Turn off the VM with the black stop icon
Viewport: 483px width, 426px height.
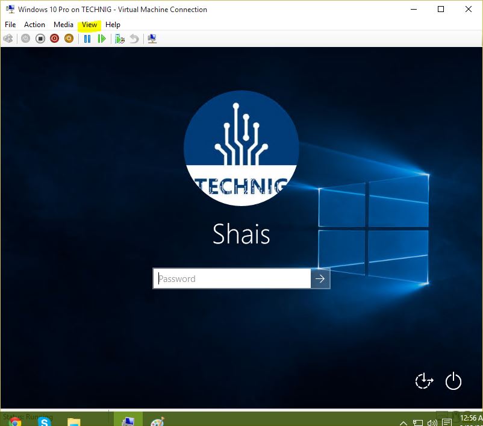40,39
